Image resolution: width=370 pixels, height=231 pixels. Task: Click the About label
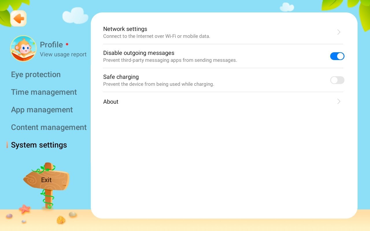point(111,102)
